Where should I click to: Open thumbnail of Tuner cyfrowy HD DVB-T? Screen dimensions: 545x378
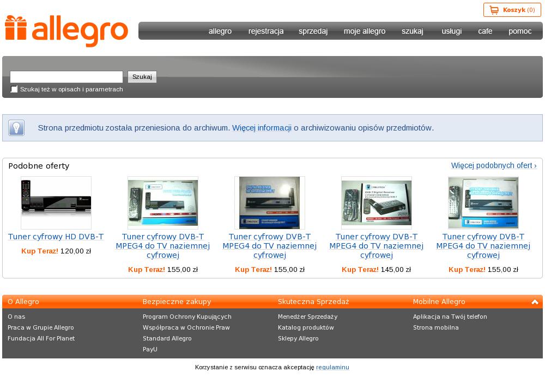[56, 202]
